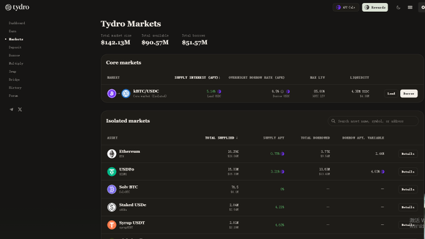425x239 pixels.
Task: Click Ethereum's 2.44% borrow APY value
Action: (x=380, y=154)
